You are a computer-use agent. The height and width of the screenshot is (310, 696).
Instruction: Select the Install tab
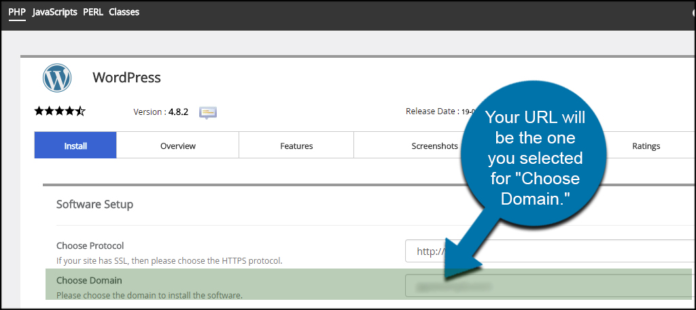click(x=75, y=145)
